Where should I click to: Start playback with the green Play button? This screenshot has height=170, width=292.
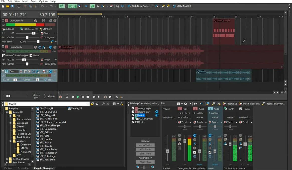pyautogui.click(x=78, y=97)
